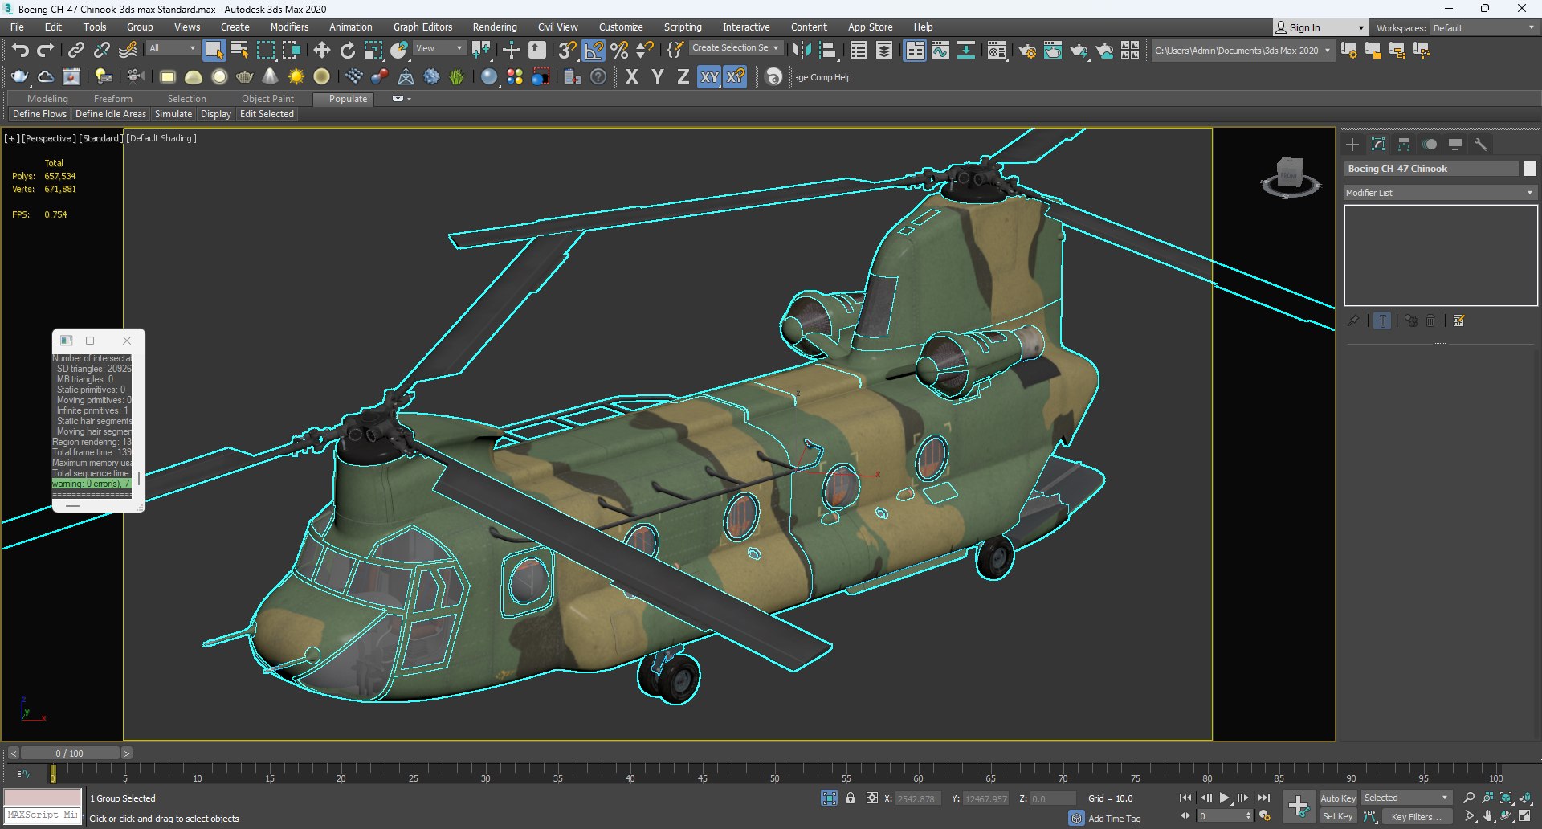Viewport: 1542px width, 829px height.
Task: Click Add Time Tag
Action: [x=1114, y=819]
